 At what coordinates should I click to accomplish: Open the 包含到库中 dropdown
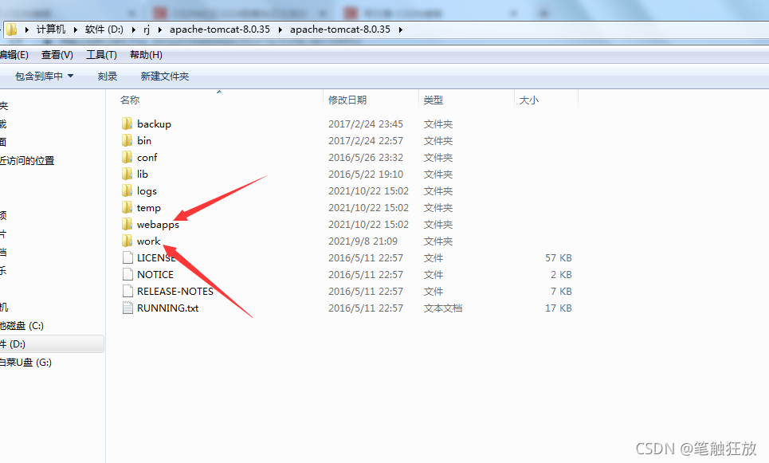(44, 76)
